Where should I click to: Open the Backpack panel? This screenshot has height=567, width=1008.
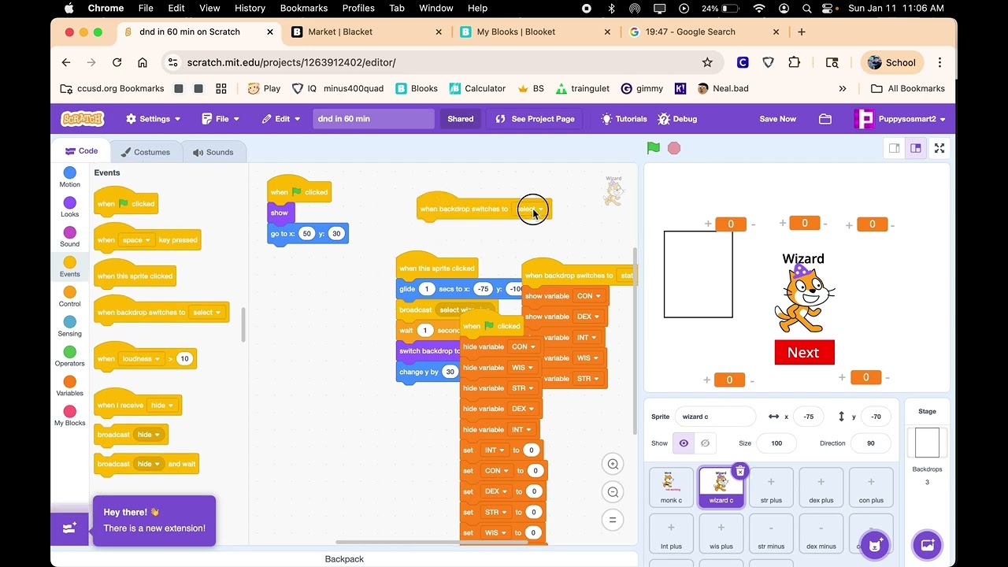(x=344, y=559)
